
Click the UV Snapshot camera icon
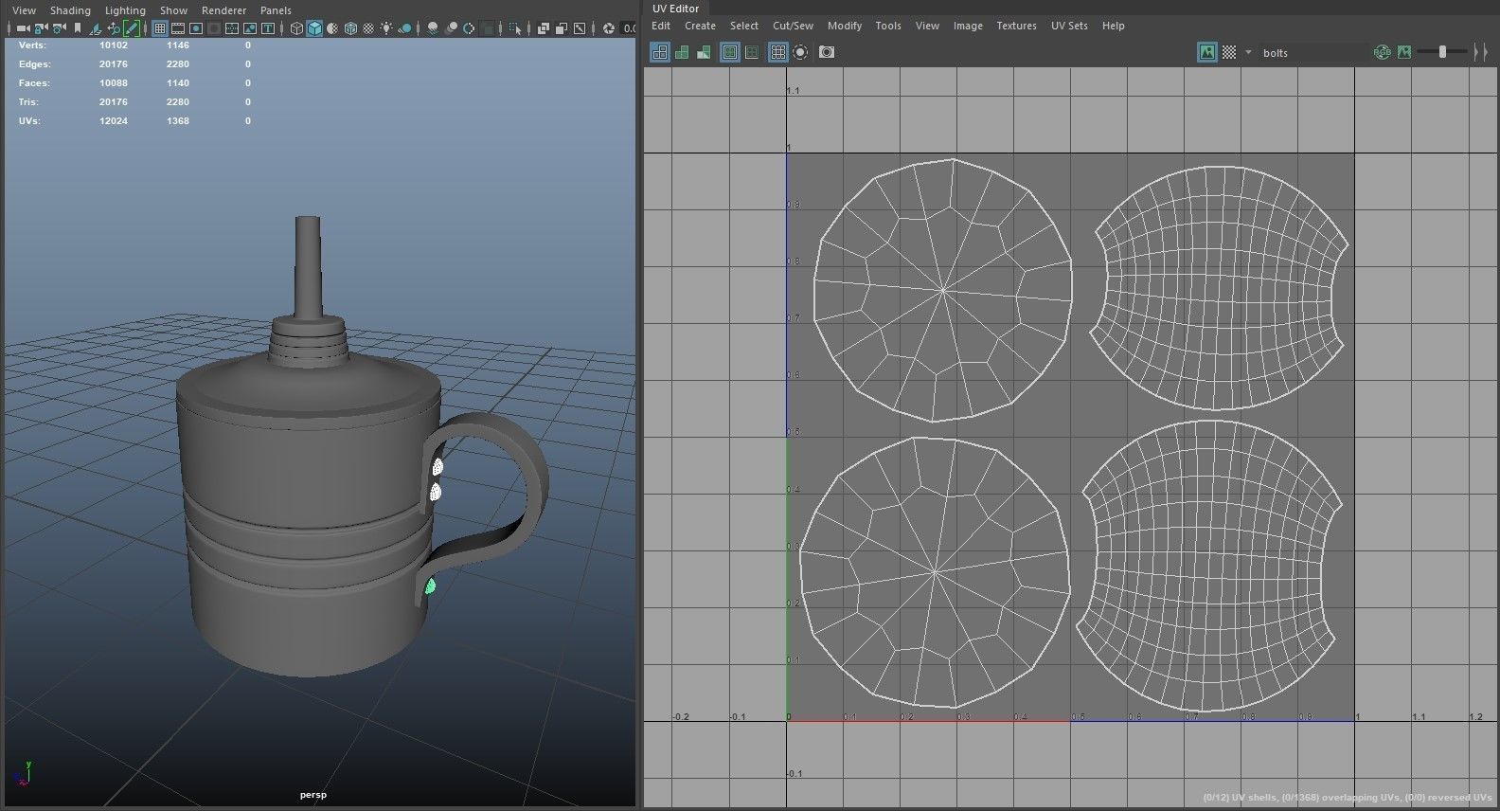[x=827, y=52]
